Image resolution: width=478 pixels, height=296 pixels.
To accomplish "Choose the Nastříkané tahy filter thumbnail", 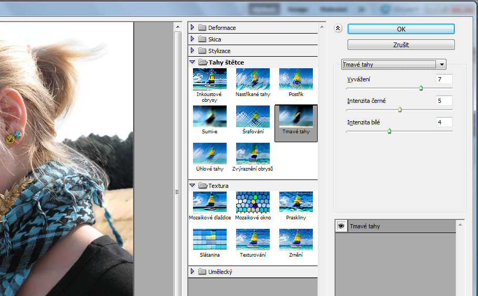I will [253, 79].
